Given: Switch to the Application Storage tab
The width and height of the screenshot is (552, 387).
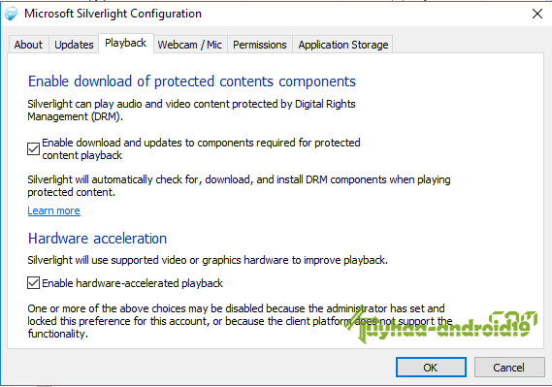Looking at the screenshot, I should coord(343,45).
